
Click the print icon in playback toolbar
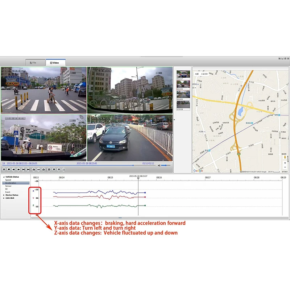point(43,169)
